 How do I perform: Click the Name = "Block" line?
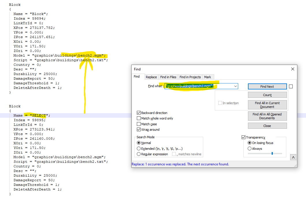coord(31,14)
